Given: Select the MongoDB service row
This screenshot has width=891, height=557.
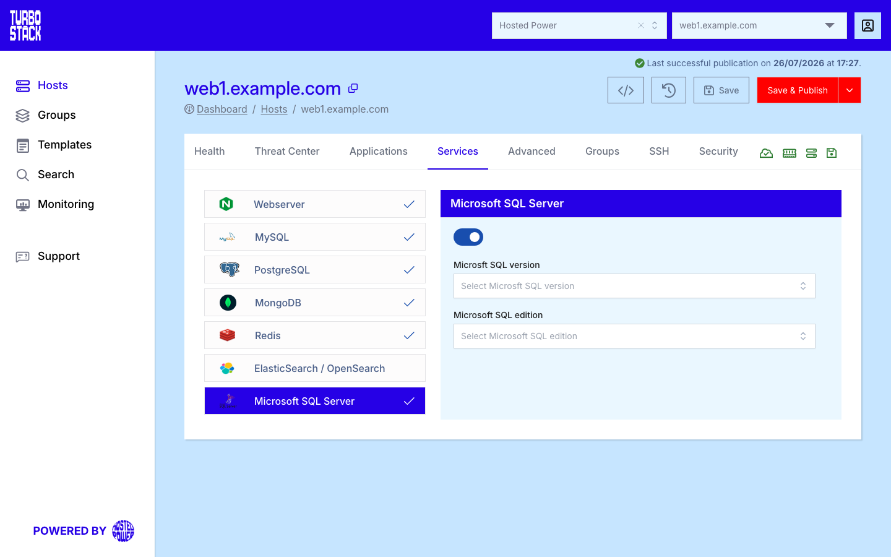Looking at the screenshot, I should coord(315,303).
